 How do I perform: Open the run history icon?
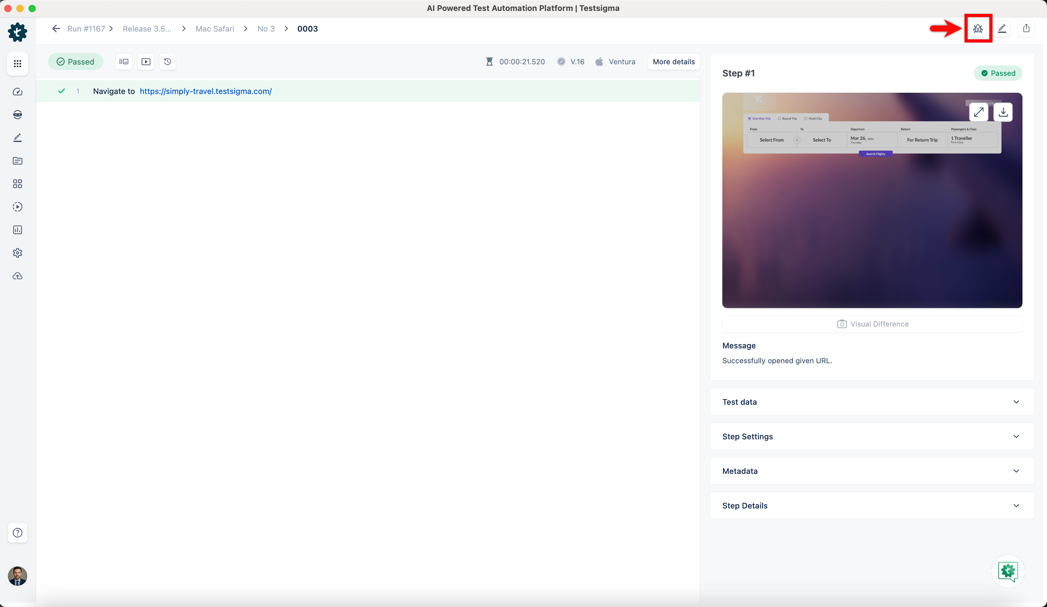coord(168,62)
